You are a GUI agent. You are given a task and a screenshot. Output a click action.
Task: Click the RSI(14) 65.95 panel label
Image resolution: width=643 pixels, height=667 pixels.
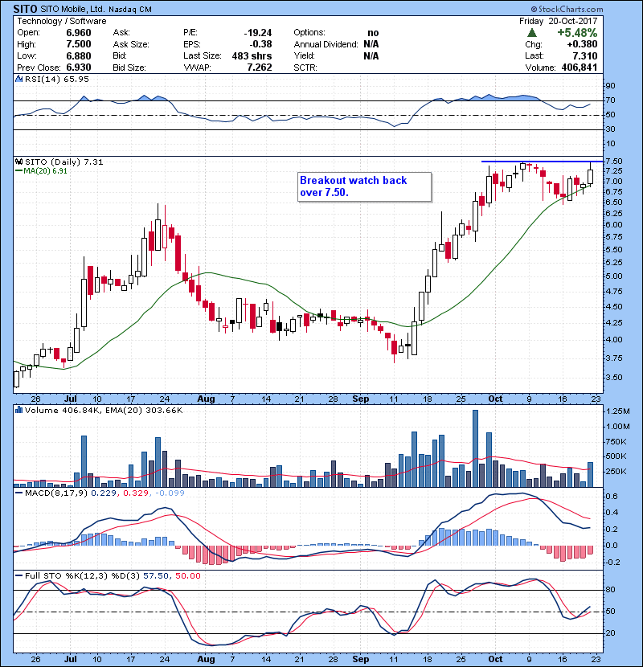[x=57, y=79]
